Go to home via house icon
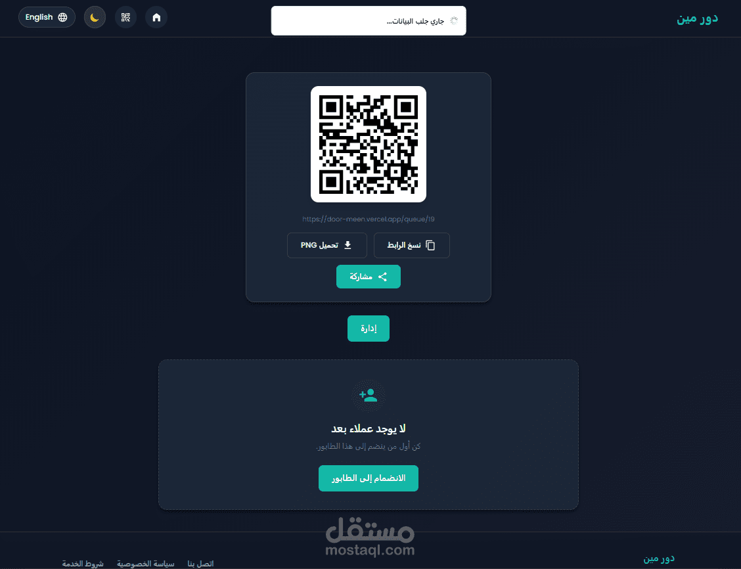The height and width of the screenshot is (569, 741). (x=156, y=18)
